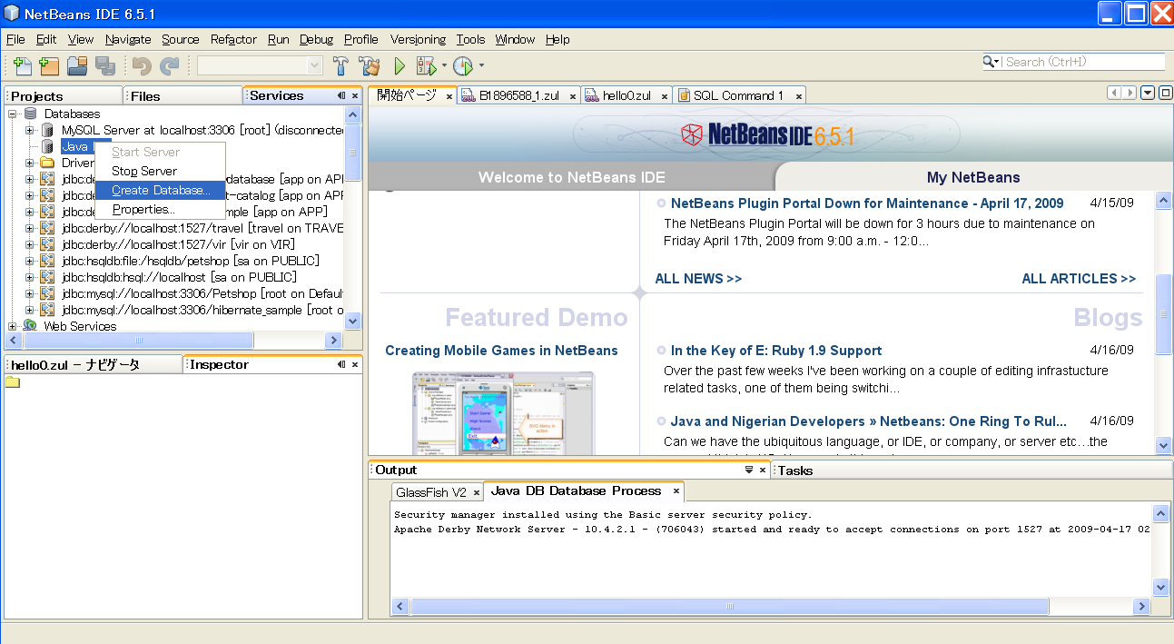Viewport: 1174px width, 644px height.
Task: Select jdbc:derby vir connection row
Action: 178,244
